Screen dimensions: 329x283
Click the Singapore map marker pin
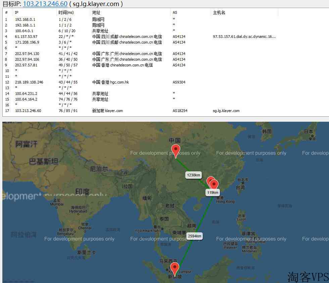pyautogui.click(x=175, y=269)
